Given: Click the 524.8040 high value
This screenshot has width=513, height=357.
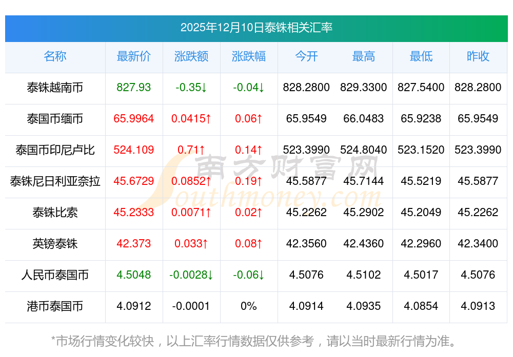Looking at the screenshot, I should [364, 150].
